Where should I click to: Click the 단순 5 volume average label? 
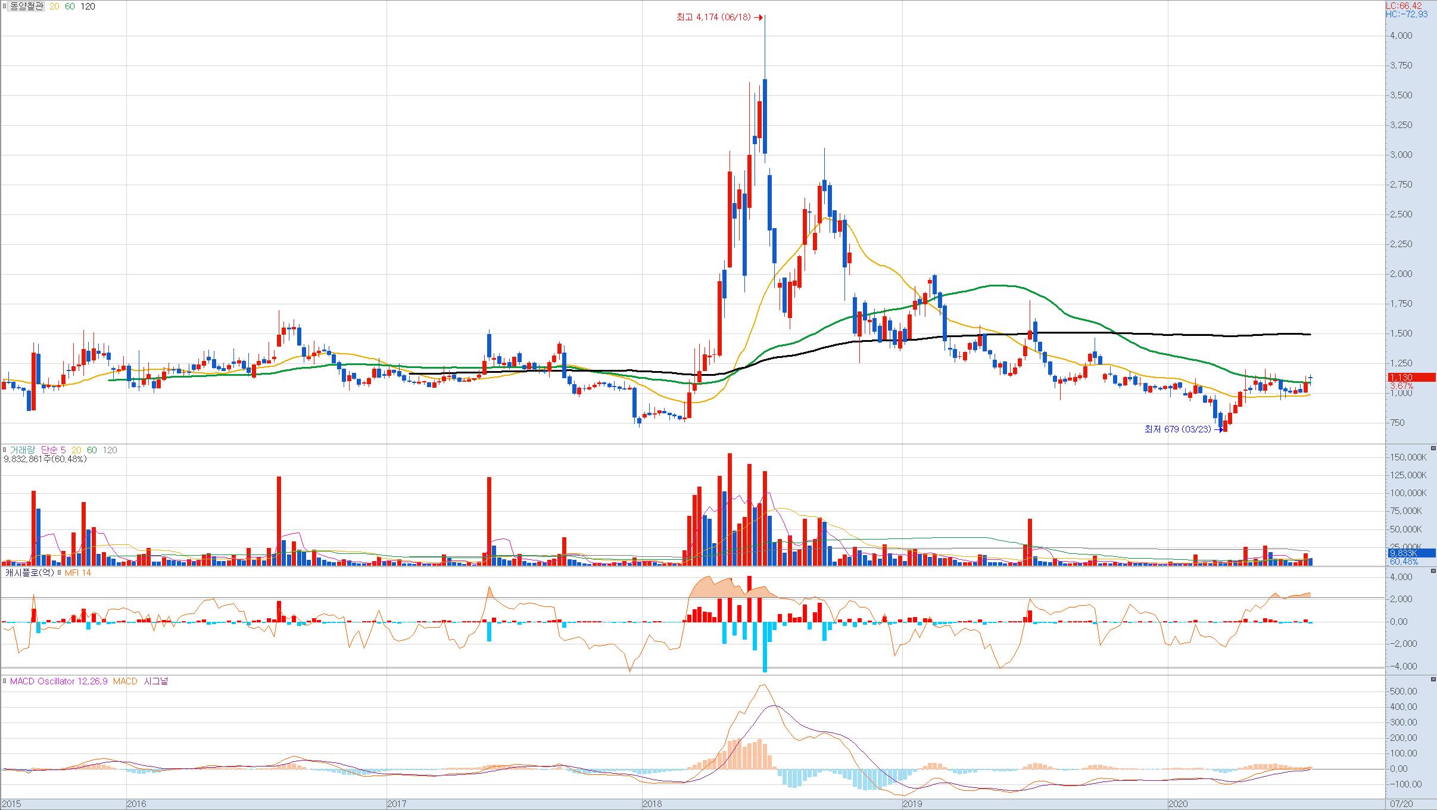click(x=53, y=450)
